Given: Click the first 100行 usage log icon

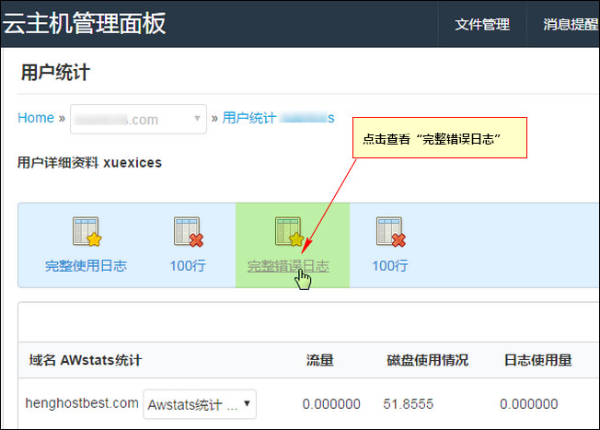Looking at the screenshot, I should (x=189, y=231).
